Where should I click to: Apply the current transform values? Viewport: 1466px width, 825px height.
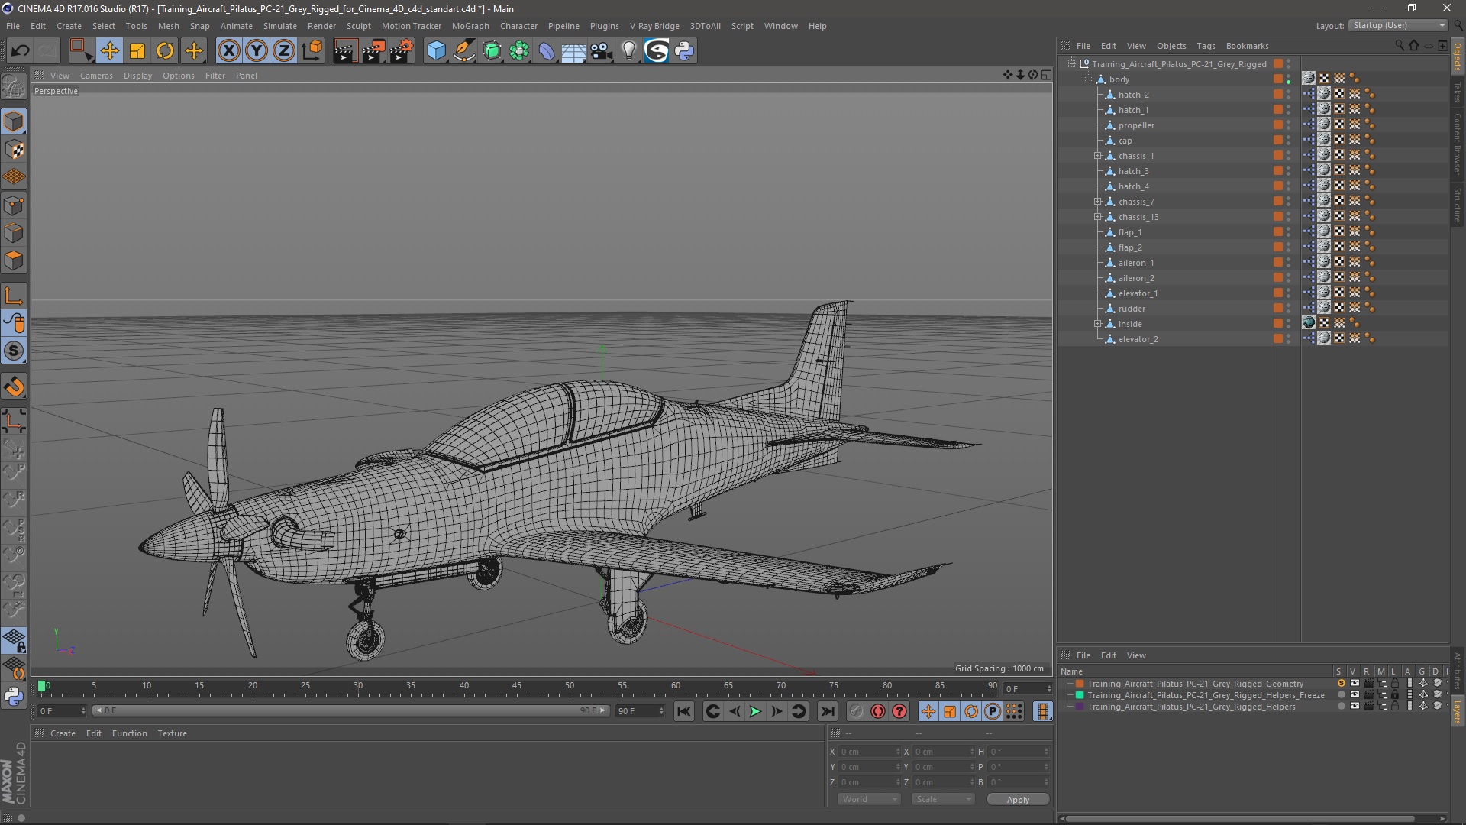pyautogui.click(x=1018, y=799)
